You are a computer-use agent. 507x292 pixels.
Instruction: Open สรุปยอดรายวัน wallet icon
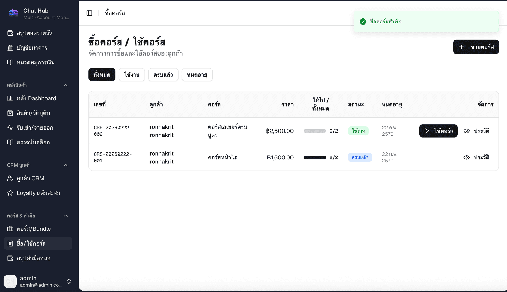click(10, 33)
